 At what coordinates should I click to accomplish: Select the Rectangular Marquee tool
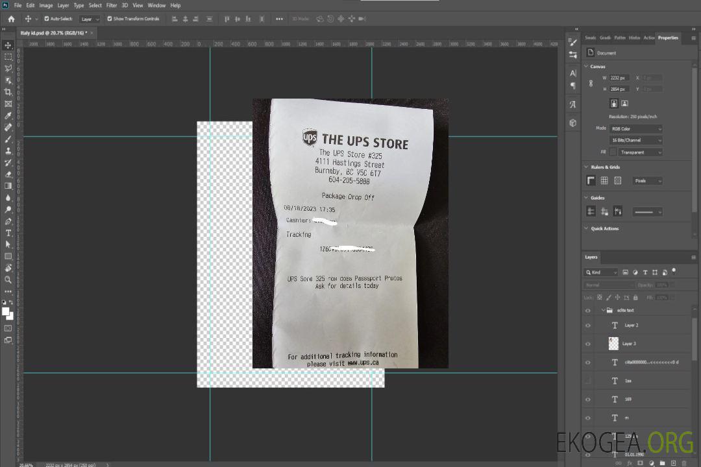pyautogui.click(x=8, y=57)
